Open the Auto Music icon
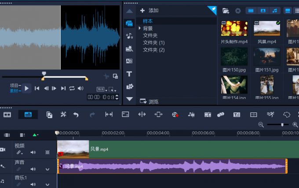The height and width of the screenshot is (188, 299). (x=208, y=115)
